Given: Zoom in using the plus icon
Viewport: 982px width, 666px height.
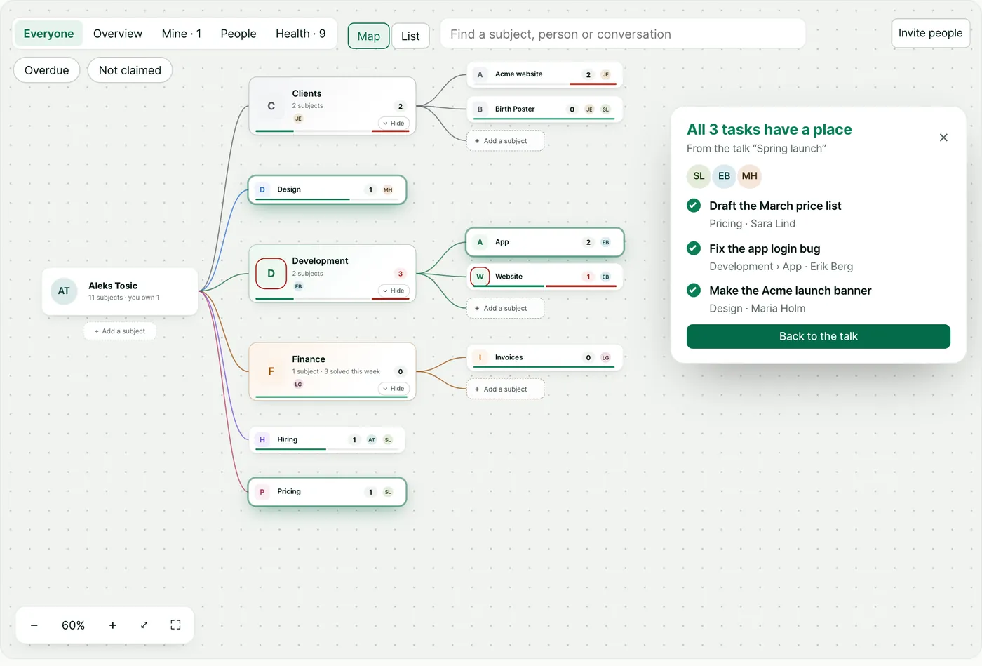Looking at the screenshot, I should (x=112, y=625).
